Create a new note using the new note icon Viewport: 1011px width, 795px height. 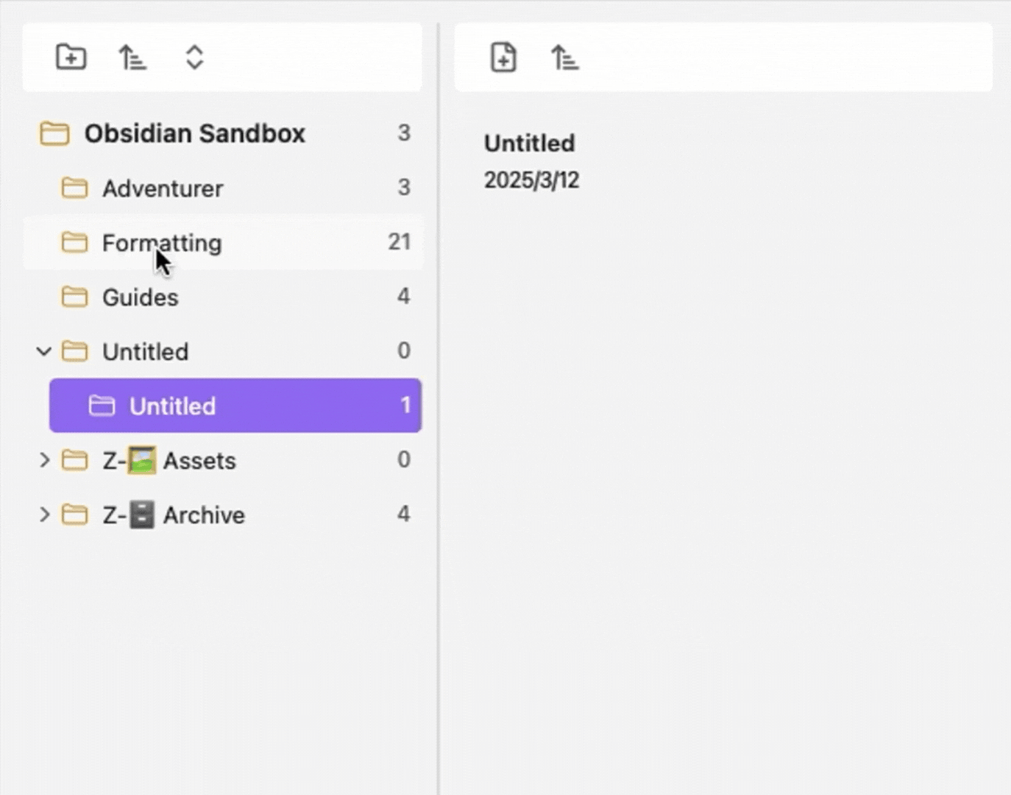pyautogui.click(x=503, y=57)
